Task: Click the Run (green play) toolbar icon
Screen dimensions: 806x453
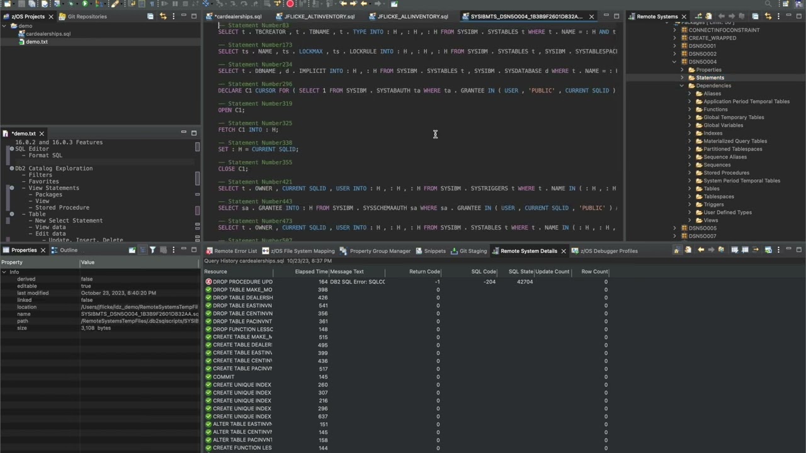Action: click(84, 4)
